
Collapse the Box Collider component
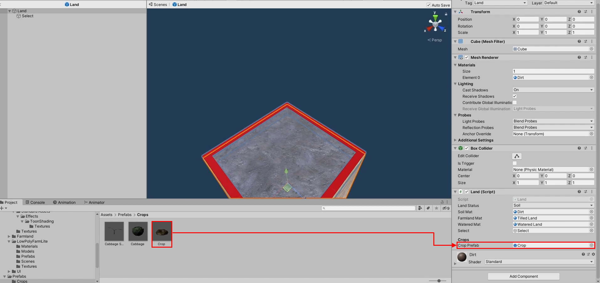[x=455, y=148]
